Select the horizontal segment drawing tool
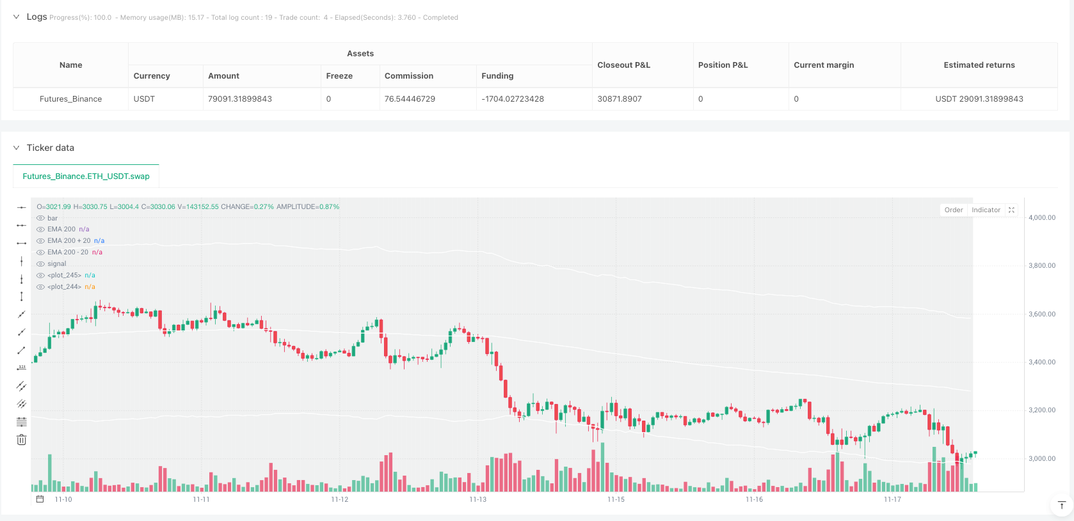 tap(21, 243)
